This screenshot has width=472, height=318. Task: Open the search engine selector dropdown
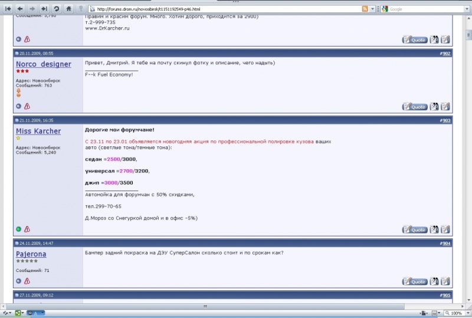point(385,9)
